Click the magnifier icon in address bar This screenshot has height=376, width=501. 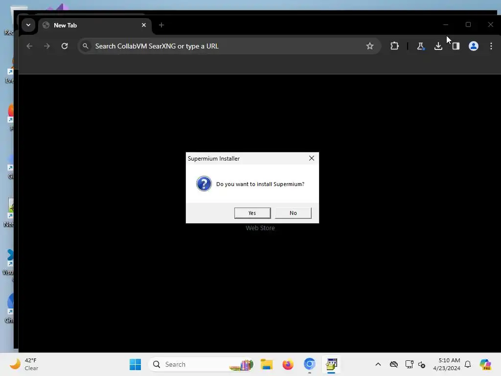click(85, 46)
